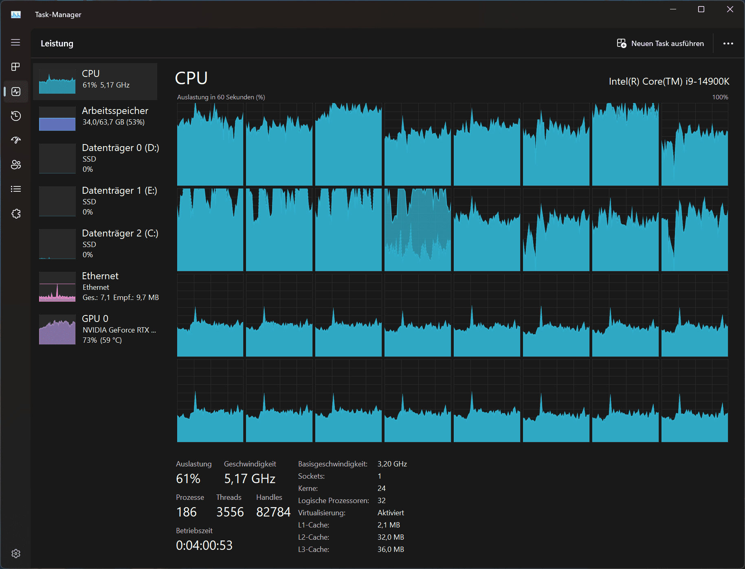Viewport: 745px width, 569px height.
Task: Click the Datenträger 0 mini graph thumbnail
Action: (x=57, y=159)
